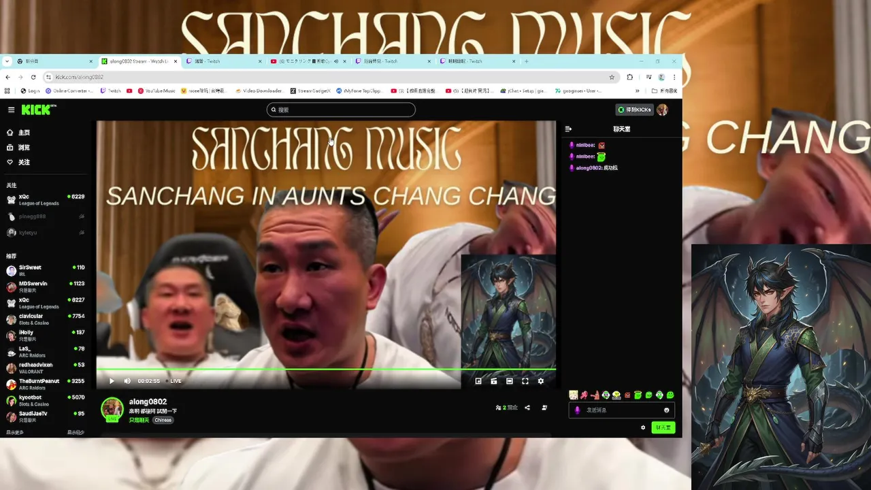Collapse show fewer recommended channels
Viewport: 871px width, 490px height.
click(x=76, y=432)
